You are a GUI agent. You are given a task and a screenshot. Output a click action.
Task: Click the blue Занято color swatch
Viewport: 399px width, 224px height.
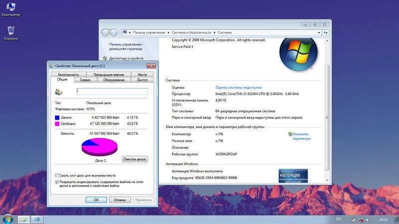pos(57,117)
